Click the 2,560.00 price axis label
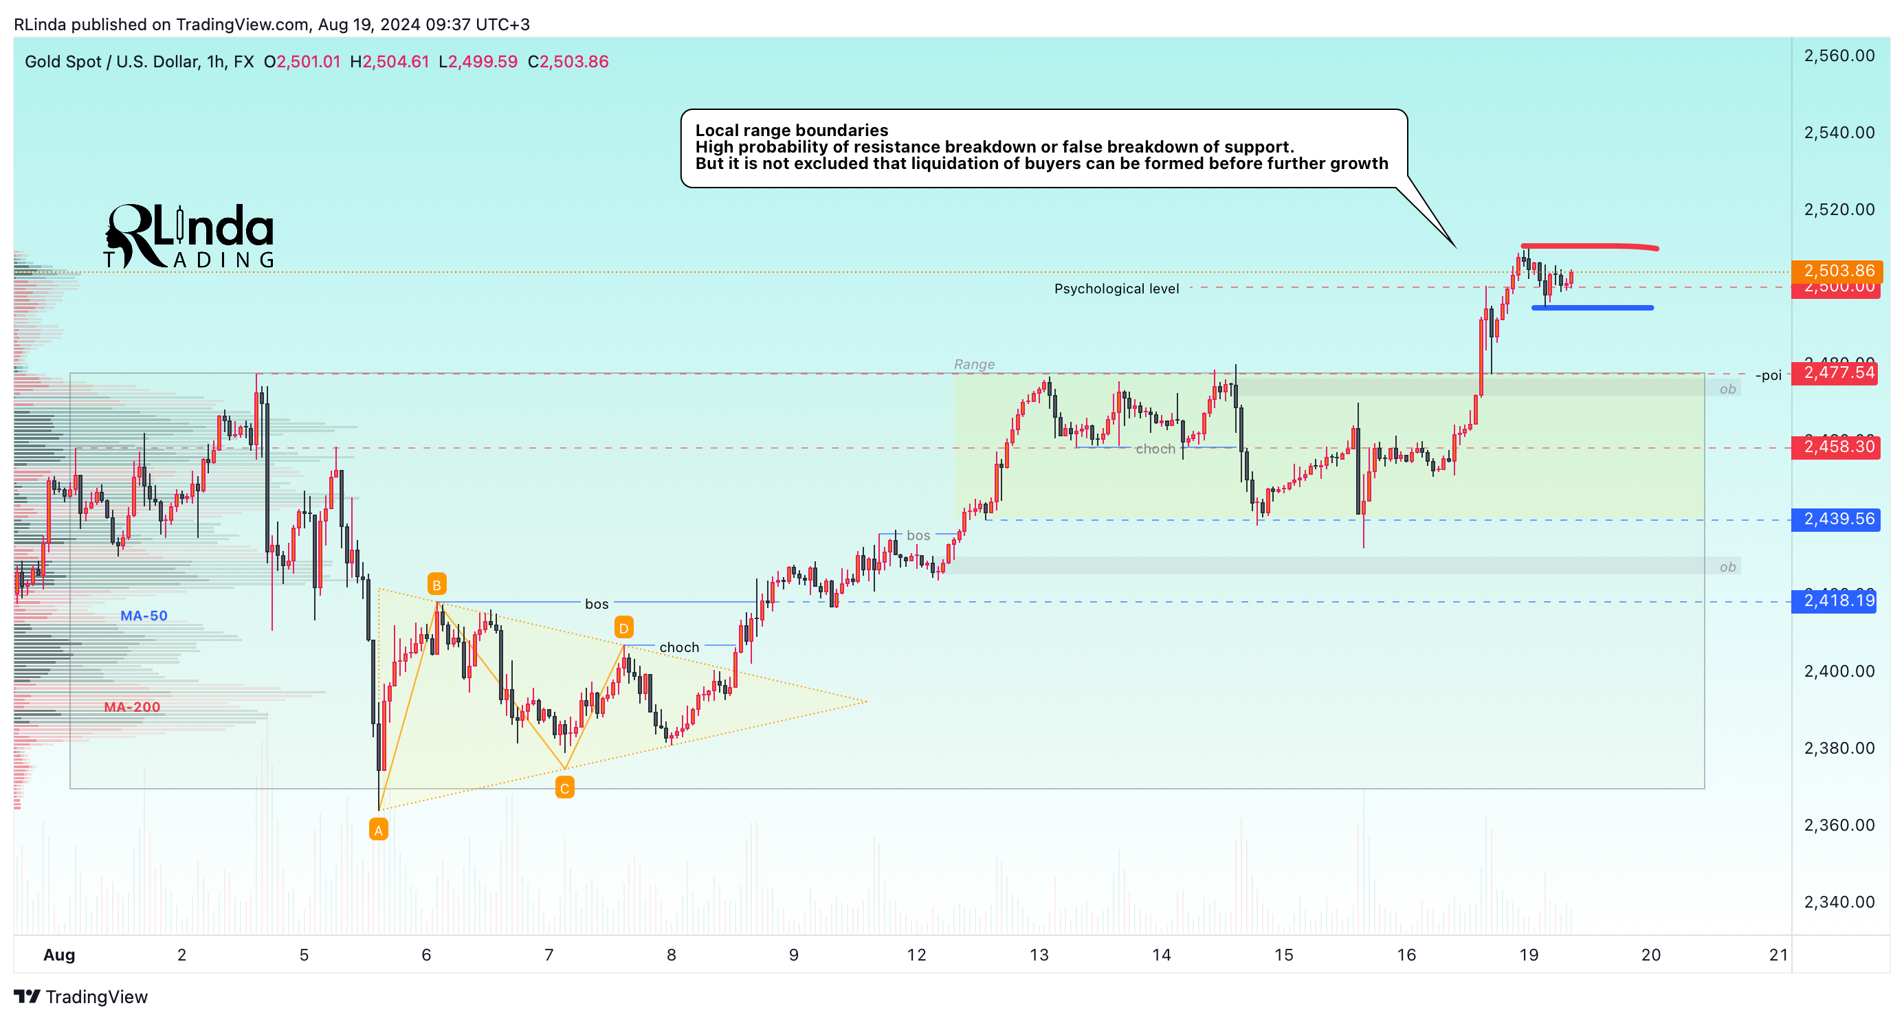Screen dimensions: 1904x1021 click(x=1839, y=56)
